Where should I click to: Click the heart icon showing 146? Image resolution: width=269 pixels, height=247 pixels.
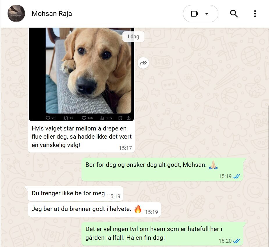pyautogui.click(x=87, y=118)
